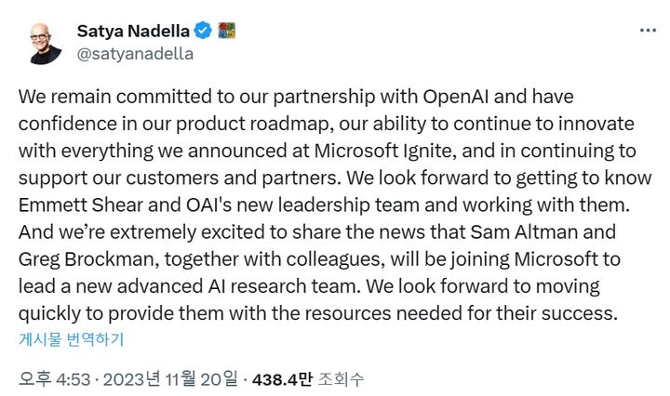This screenshot has width=670, height=396.
Task: Click the name Emmett Shear in the post
Action: (77, 200)
